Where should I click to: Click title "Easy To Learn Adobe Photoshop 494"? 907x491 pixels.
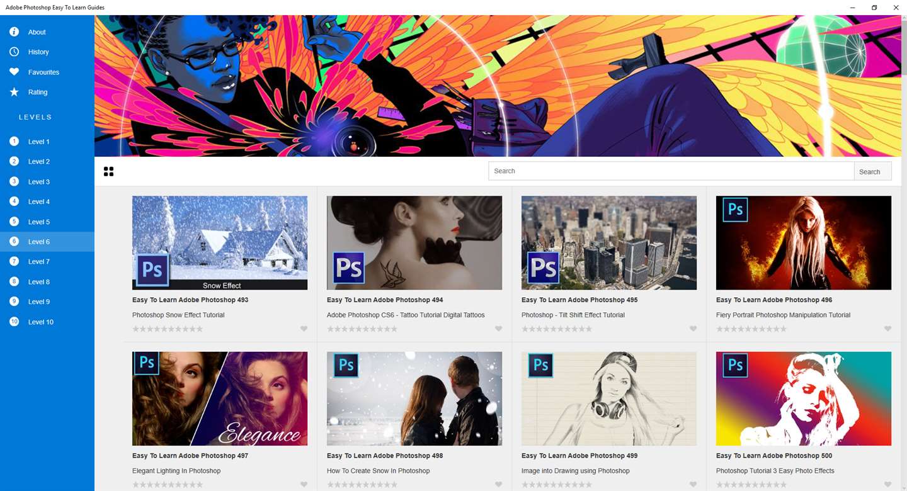385,300
